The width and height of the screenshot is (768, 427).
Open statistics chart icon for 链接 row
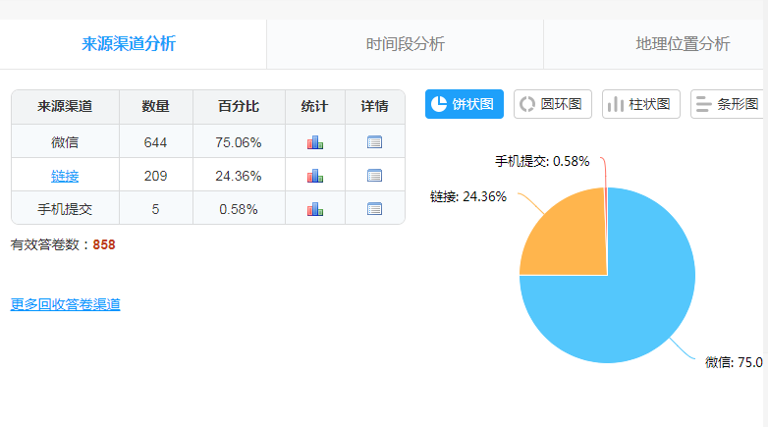pos(314,176)
